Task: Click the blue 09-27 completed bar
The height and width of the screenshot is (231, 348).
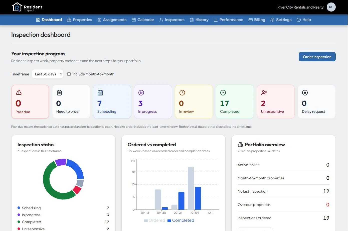Action: 181,201
